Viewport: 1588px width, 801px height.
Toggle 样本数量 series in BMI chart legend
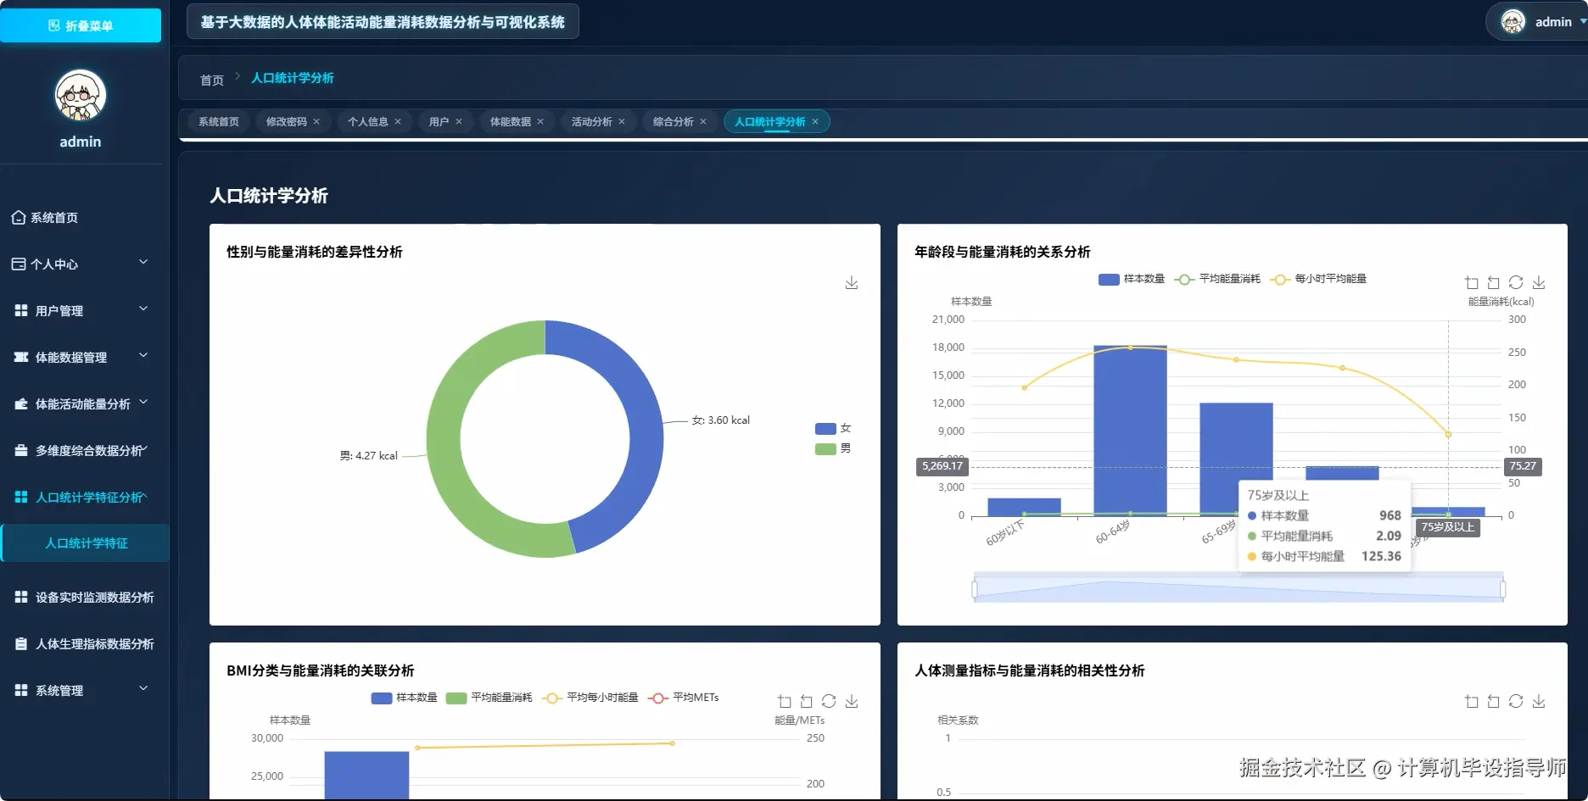[x=404, y=698]
